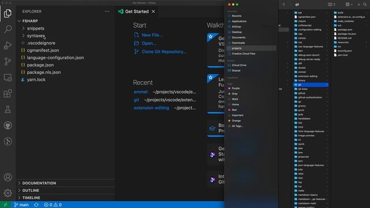Open recent extension-editing project
Image resolution: width=370 pixels, height=208 pixels.
(x=151, y=108)
